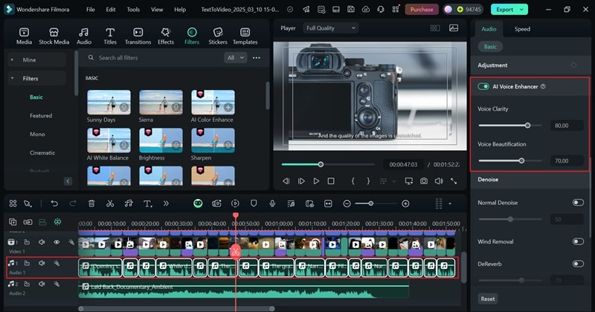595x312 pixels.
Task: Add a marker with shield icon
Action: point(254,204)
